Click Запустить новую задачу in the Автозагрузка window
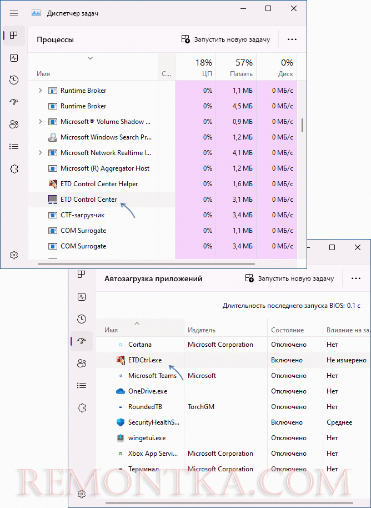Image resolution: width=371 pixels, height=508 pixels. (x=289, y=278)
